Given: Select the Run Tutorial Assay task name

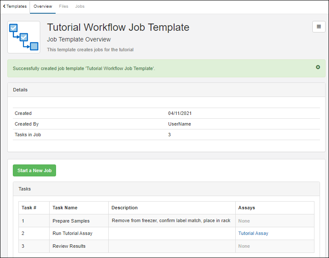Looking at the screenshot, I should pyautogui.click(x=72, y=233).
